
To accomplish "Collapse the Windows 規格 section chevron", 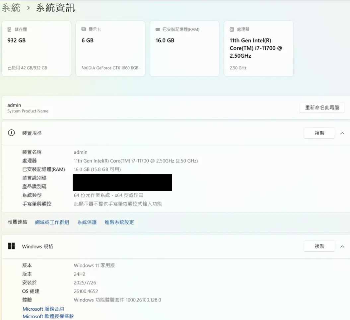I will click(x=342, y=247).
